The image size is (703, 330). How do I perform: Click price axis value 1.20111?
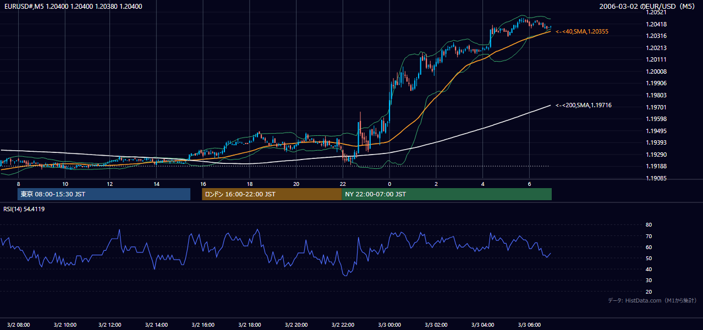(656, 59)
